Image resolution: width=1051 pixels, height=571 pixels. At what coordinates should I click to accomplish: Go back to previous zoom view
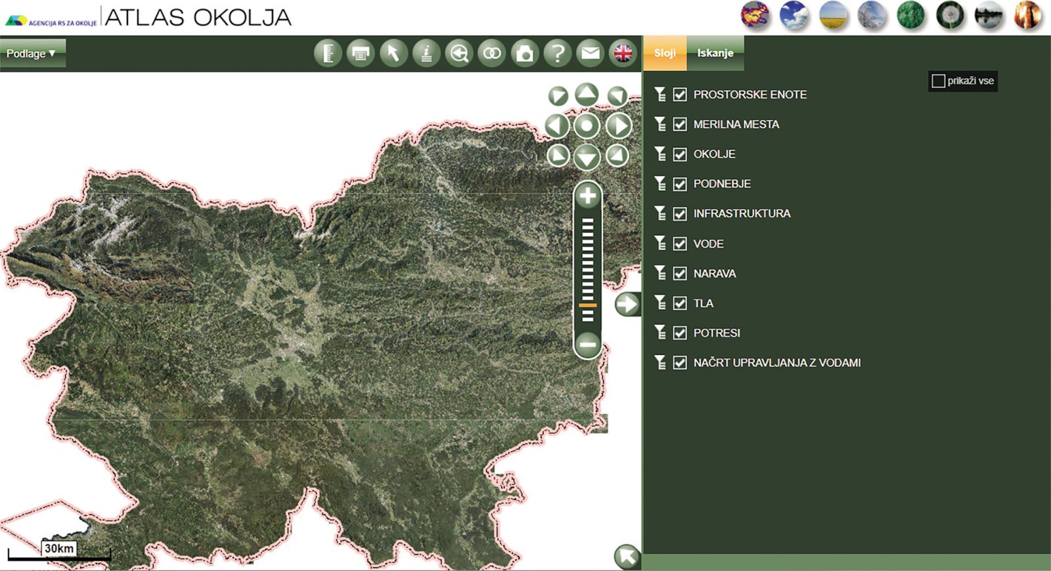pos(458,53)
